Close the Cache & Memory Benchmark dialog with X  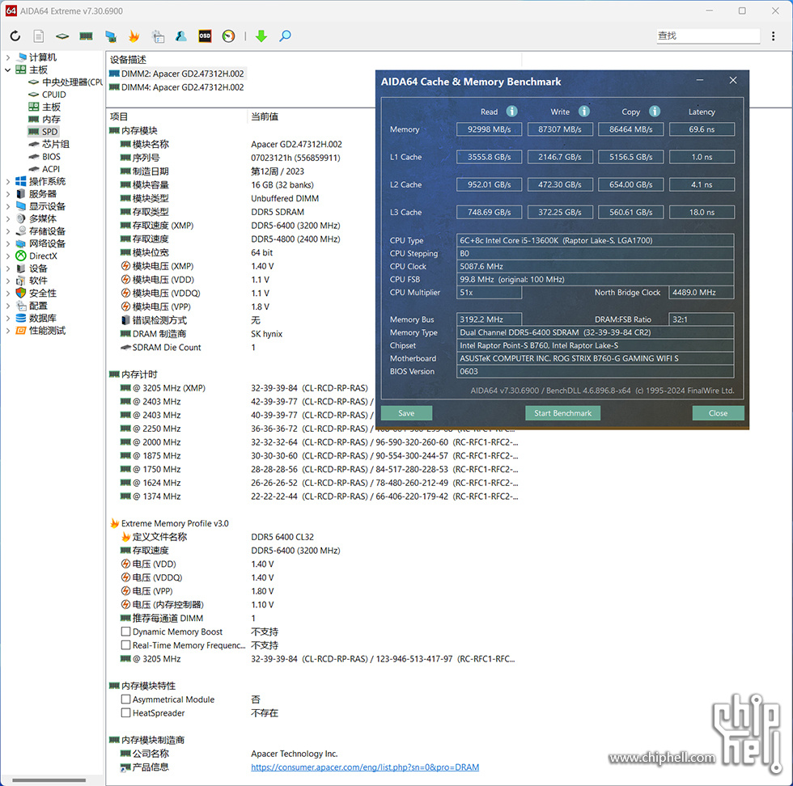click(733, 80)
